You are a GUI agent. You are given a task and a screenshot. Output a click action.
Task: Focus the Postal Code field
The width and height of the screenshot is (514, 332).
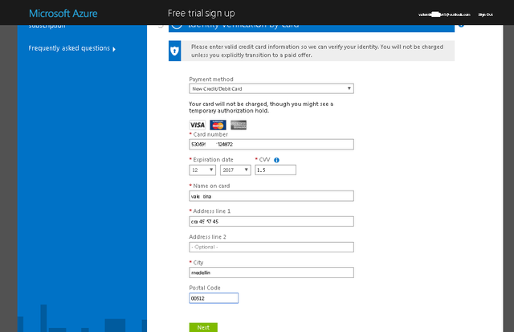pos(214,298)
